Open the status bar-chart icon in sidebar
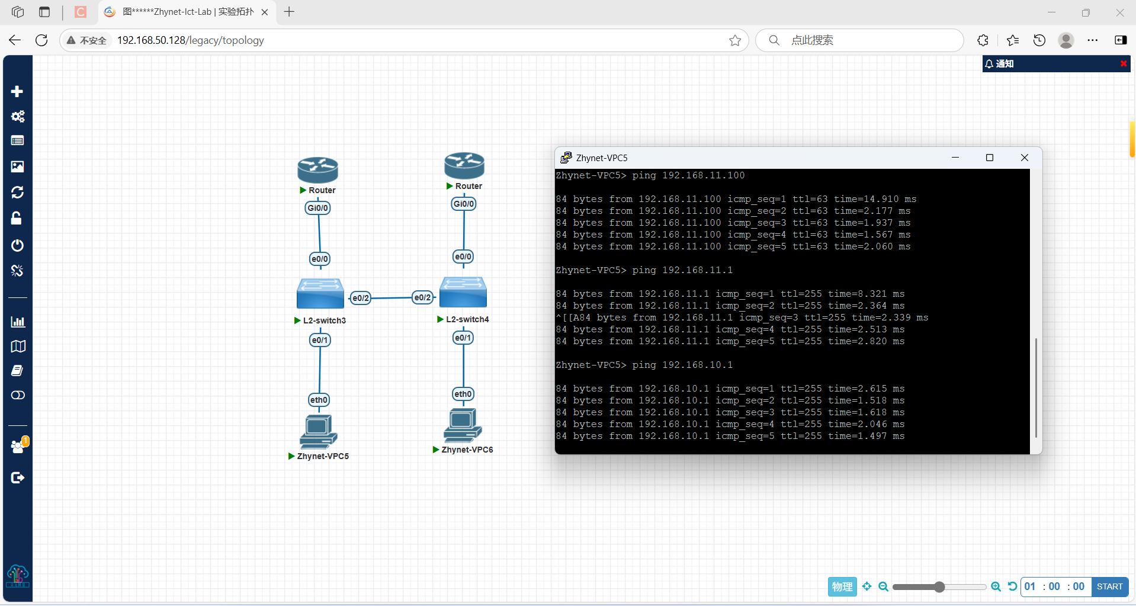Screen dimensions: 1136x606 (x=18, y=322)
